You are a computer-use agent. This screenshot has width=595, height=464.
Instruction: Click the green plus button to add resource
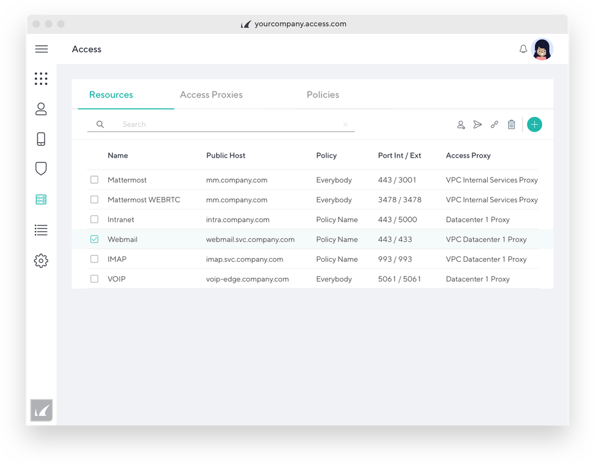[534, 124]
